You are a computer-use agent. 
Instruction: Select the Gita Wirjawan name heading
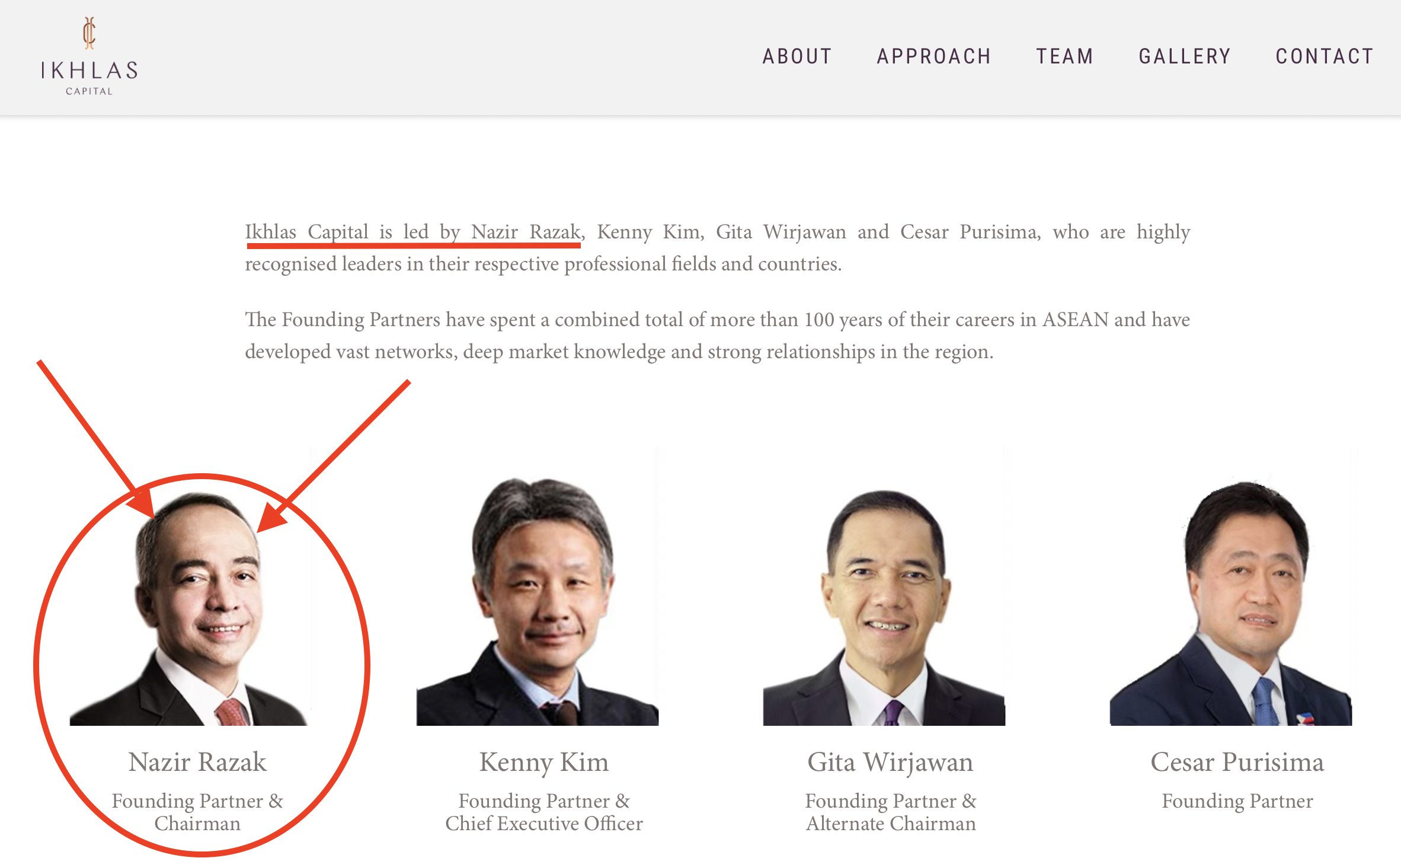(890, 762)
